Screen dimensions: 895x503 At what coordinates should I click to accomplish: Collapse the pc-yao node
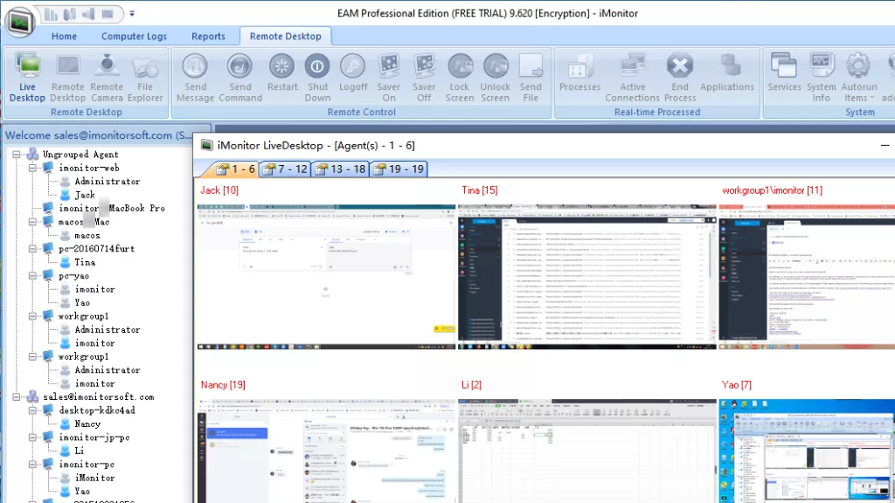click(32, 275)
